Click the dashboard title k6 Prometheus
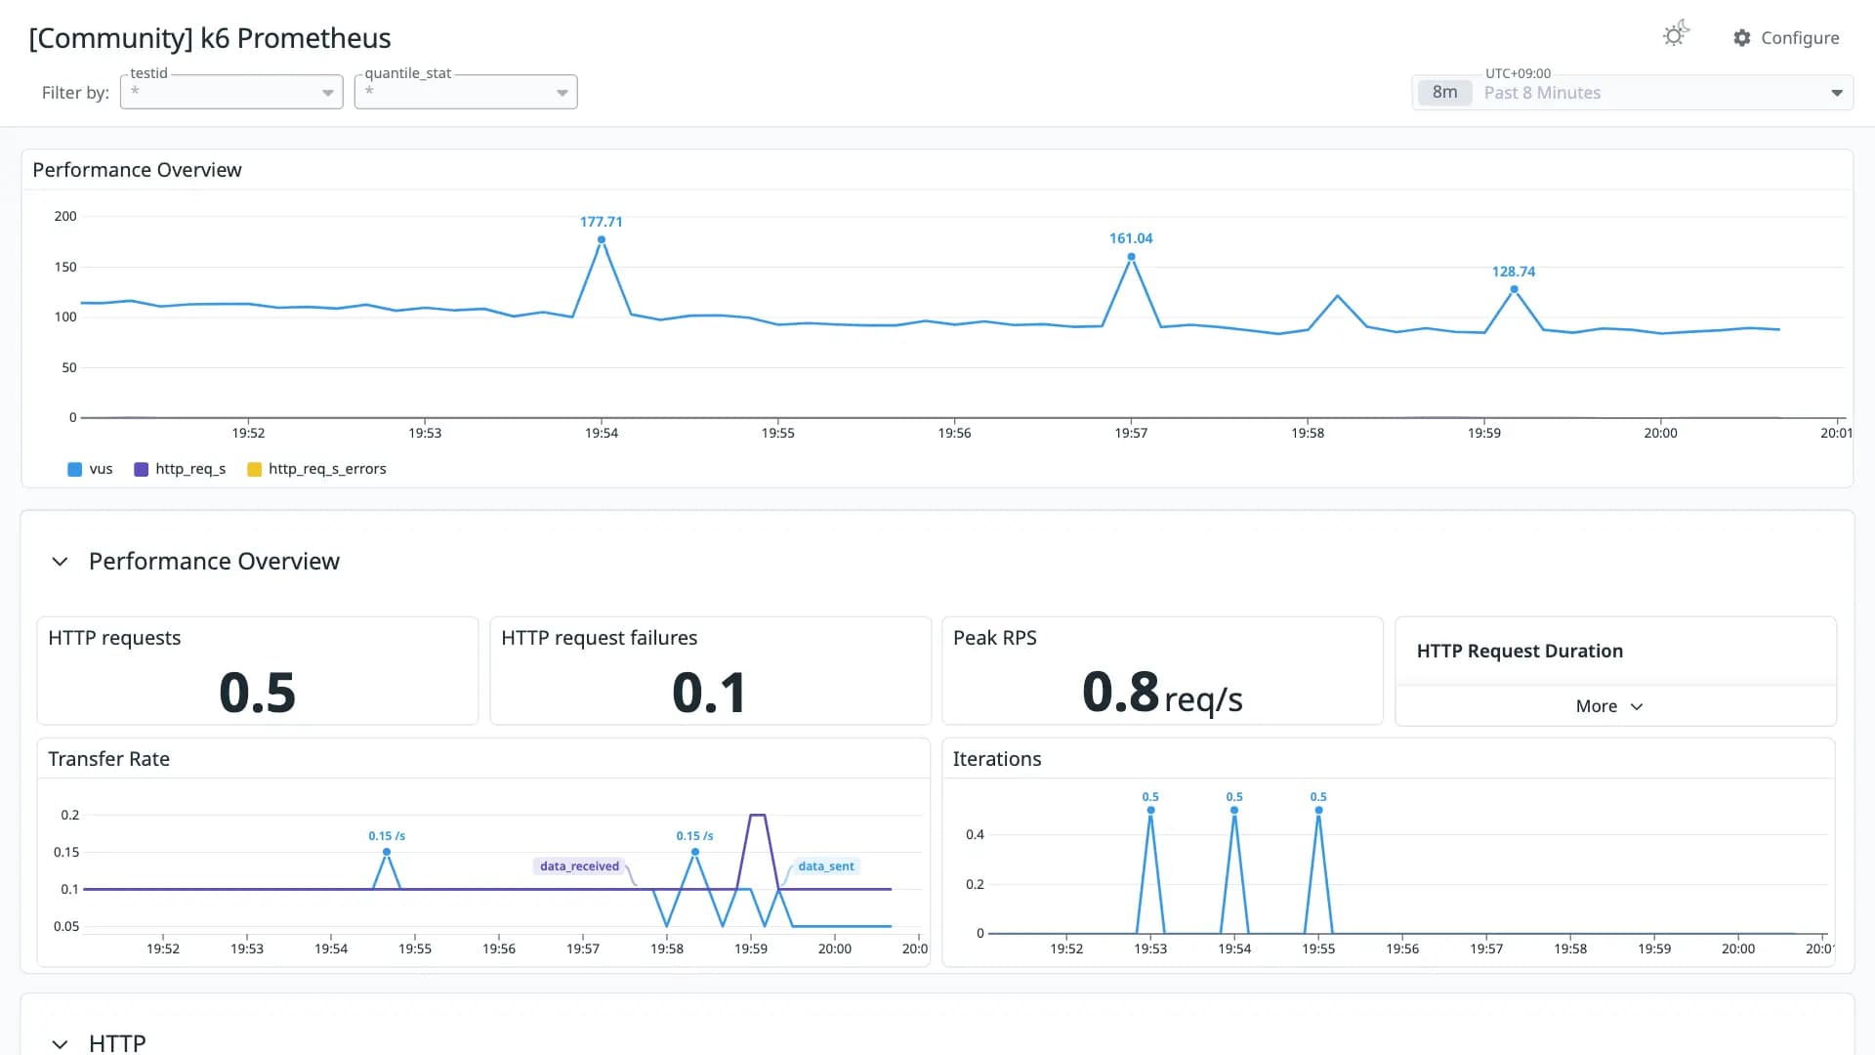 [210, 38]
